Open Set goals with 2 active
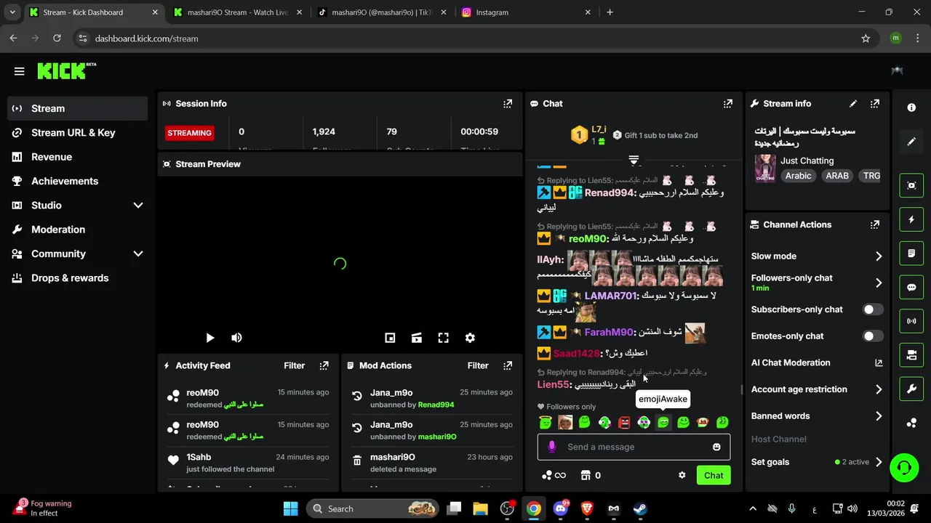This screenshot has width=931, height=523. [817, 462]
